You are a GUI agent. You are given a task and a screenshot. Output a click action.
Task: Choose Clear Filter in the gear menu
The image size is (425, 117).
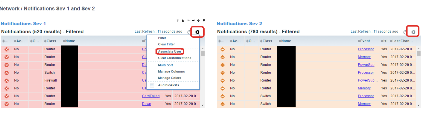click(x=166, y=44)
